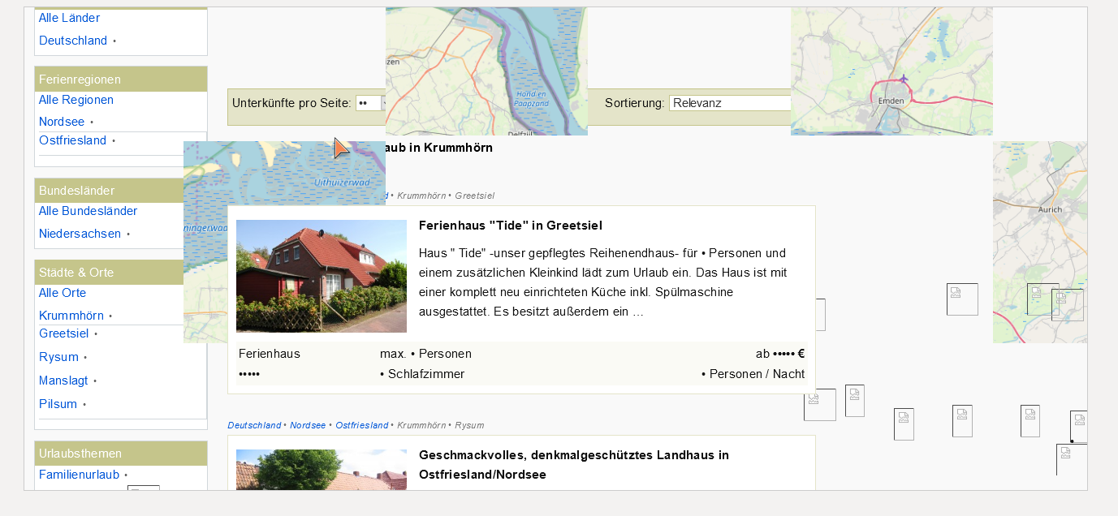Open the Unterkünfte pro Seite dropdown

coord(369,103)
